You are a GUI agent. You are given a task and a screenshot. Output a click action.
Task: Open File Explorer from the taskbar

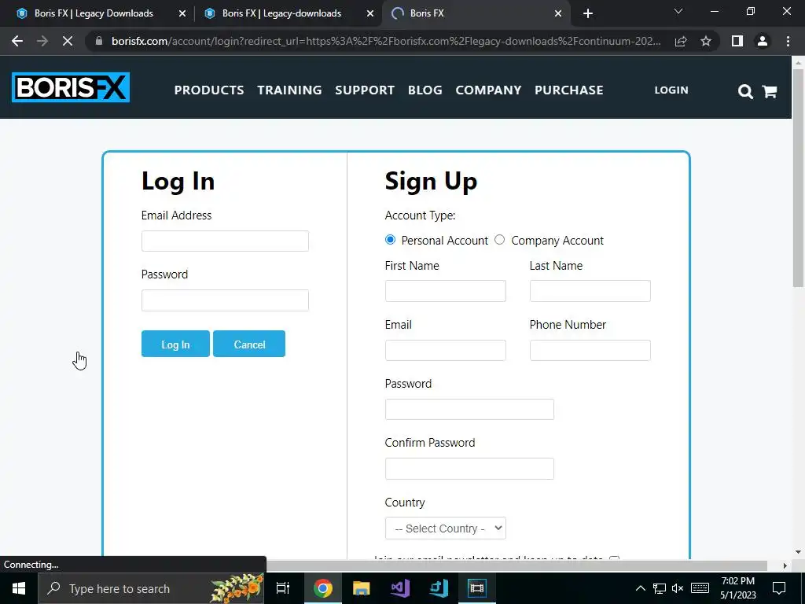tap(362, 588)
